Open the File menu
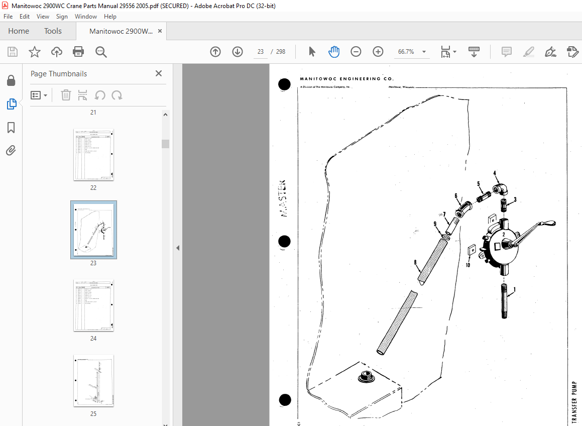Screen dimensions: 582x426 (8, 17)
